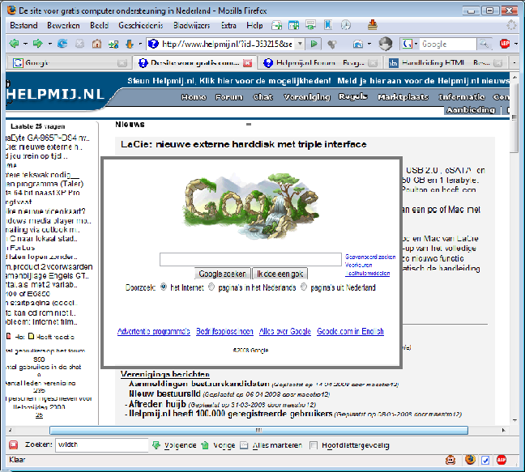Close the active 'De site voor gratis' tab
This screenshot has height=472, width=525.
(x=247, y=63)
